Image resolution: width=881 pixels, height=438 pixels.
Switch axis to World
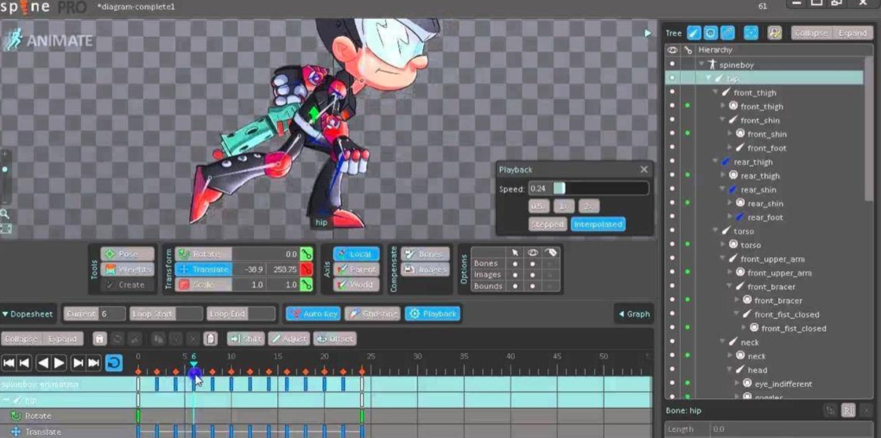pyautogui.click(x=356, y=285)
